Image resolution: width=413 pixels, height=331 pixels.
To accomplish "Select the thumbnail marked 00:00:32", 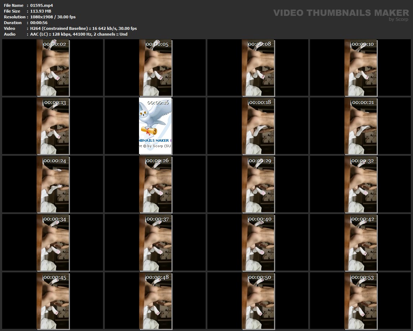I will point(361,184).
